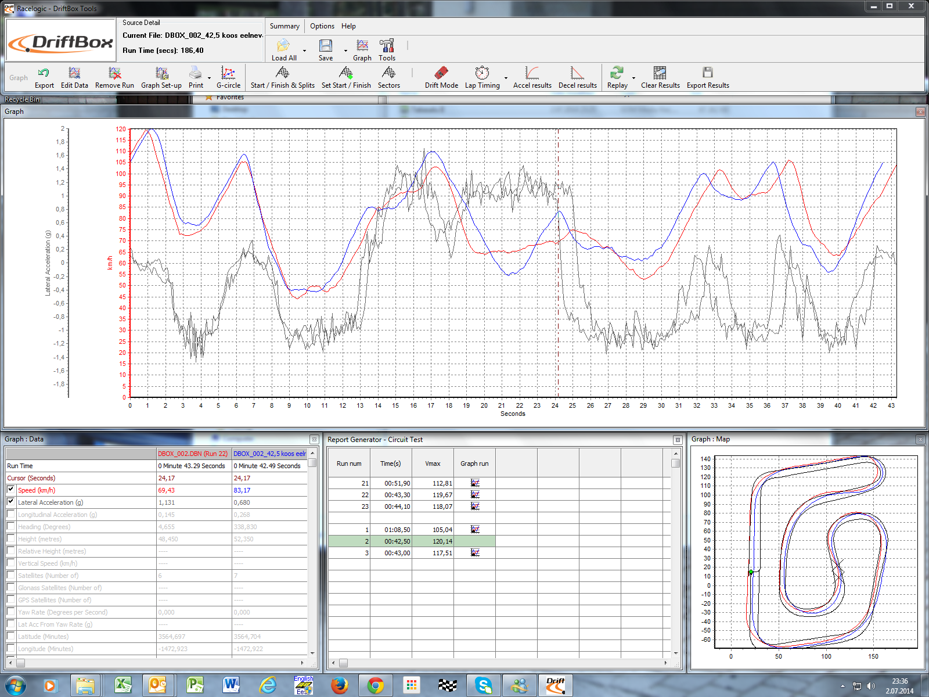
Task: Expand the Lap Timing dropdown arrow
Action: pos(506,78)
